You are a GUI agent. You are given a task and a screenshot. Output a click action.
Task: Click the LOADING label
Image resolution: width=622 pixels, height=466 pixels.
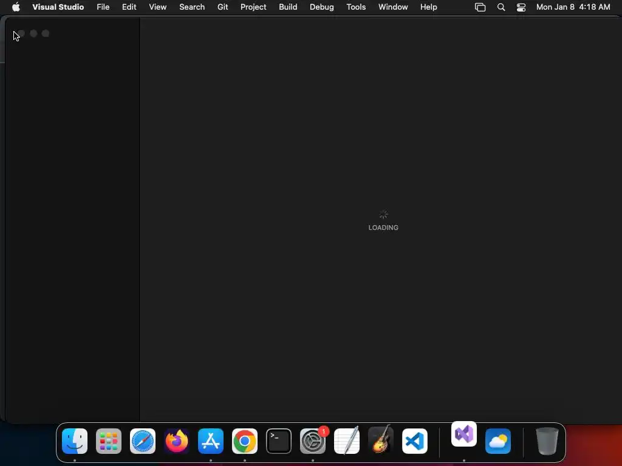tap(383, 228)
